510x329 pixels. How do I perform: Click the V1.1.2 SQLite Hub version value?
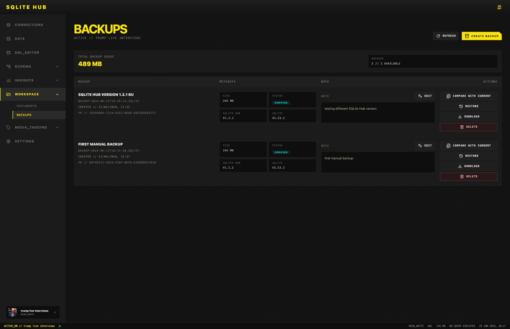pyautogui.click(x=228, y=168)
